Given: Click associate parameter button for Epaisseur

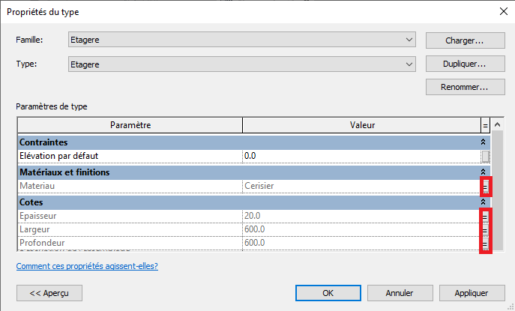Looking at the screenshot, I should [485, 216].
